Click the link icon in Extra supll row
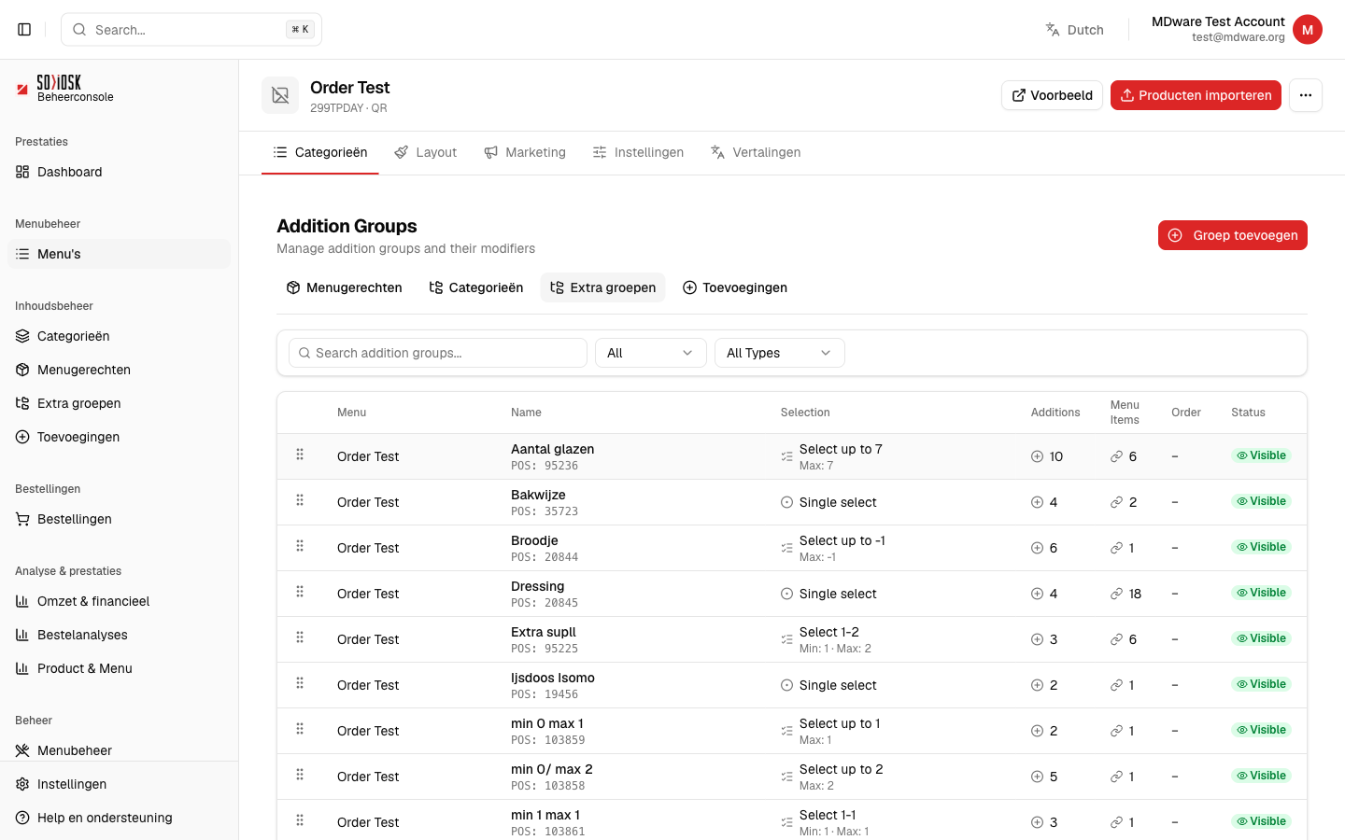 click(1116, 639)
